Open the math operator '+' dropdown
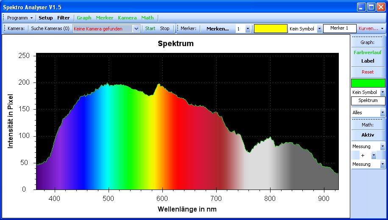This screenshot has width=388, height=220. pos(374,155)
